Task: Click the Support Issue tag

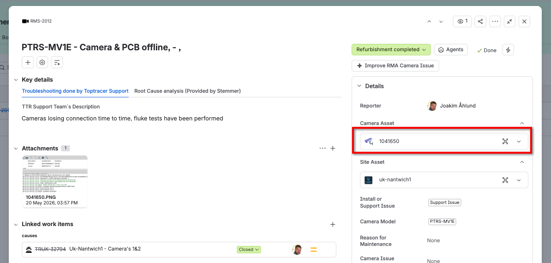Action: tap(445, 203)
